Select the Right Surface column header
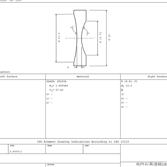Image resolution: width=167 pixels, height=167 pixels. tap(157, 76)
